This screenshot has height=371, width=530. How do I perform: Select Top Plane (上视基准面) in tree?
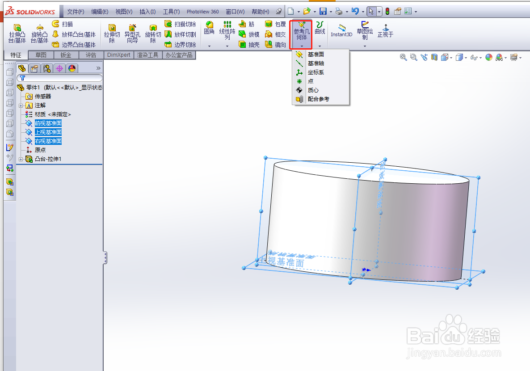[x=48, y=132]
